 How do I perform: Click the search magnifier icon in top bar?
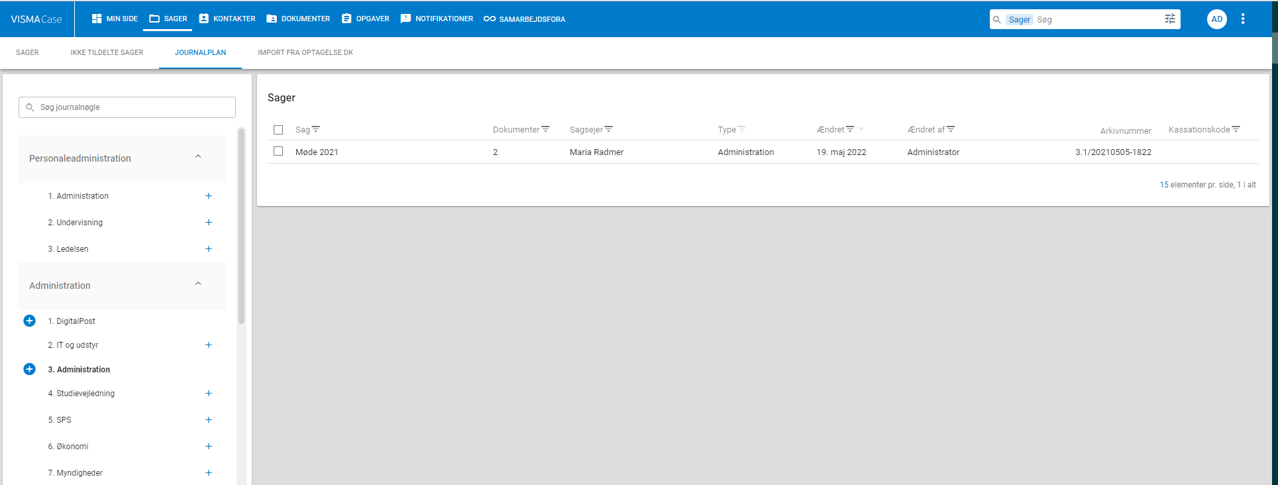point(997,19)
